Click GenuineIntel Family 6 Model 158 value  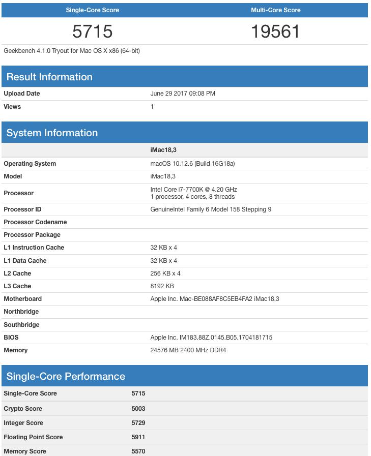(211, 209)
